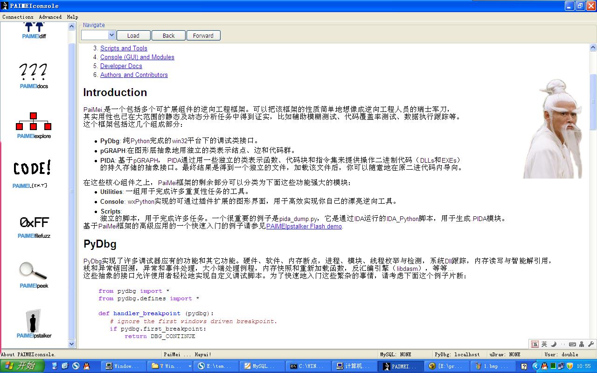
Task: Click the QQ penguin quick launch icon
Action: 86,366
